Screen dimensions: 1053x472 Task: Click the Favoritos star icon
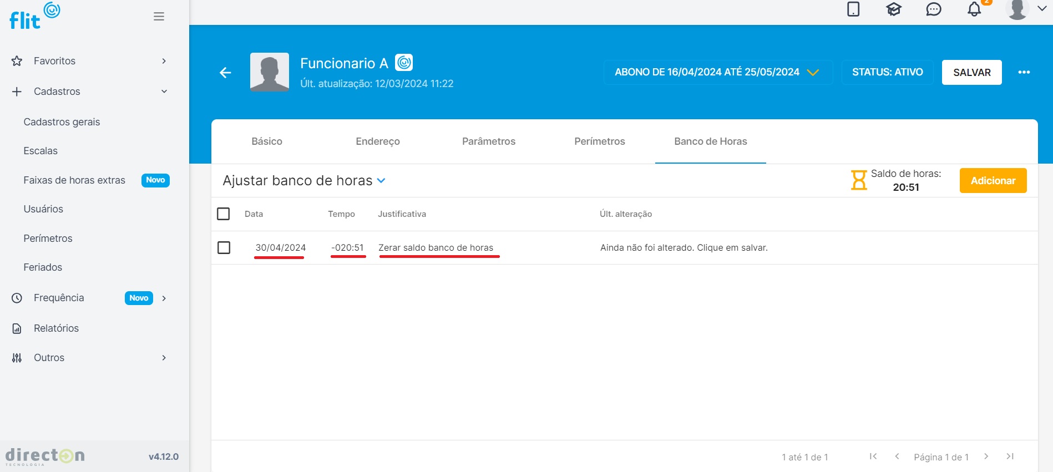(17, 61)
